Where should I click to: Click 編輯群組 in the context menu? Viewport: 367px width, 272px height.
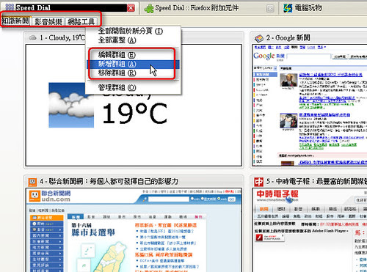tap(117, 55)
